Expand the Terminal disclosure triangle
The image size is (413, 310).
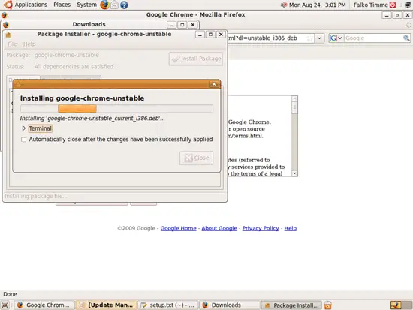pyautogui.click(x=24, y=128)
